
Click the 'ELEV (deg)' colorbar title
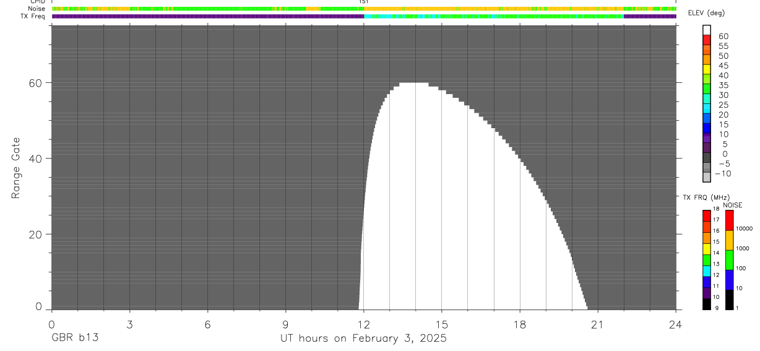pyautogui.click(x=707, y=13)
